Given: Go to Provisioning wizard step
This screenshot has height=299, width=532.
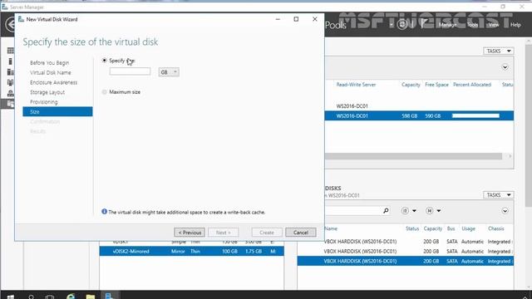Looking at the screenshot, I should click(43, 102).
